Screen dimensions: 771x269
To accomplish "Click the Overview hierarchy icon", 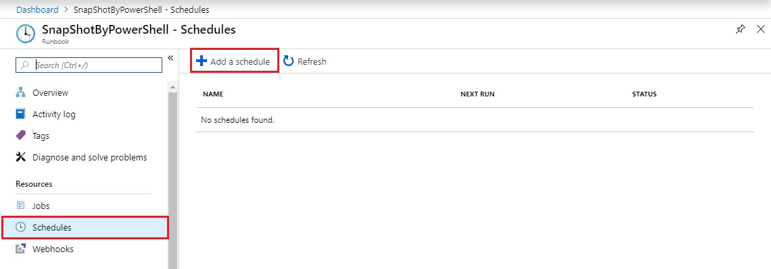I will pos(21,92).
